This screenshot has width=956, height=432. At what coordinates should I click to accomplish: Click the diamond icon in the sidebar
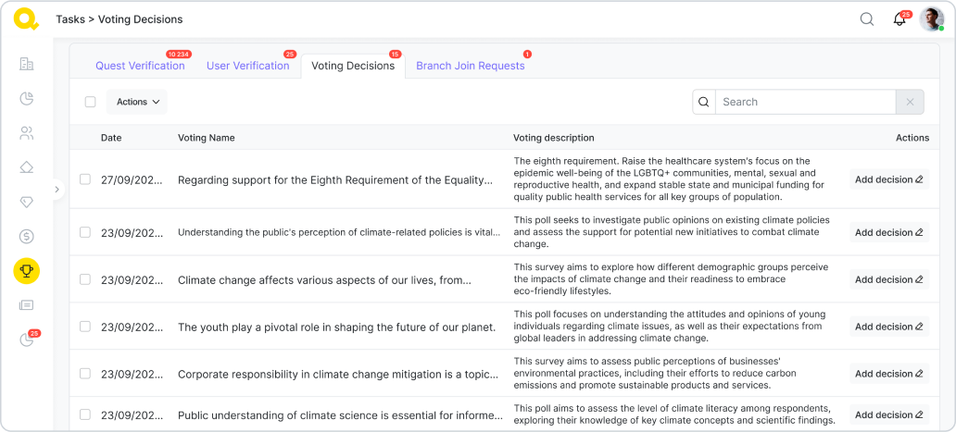[x=26, y=202]
